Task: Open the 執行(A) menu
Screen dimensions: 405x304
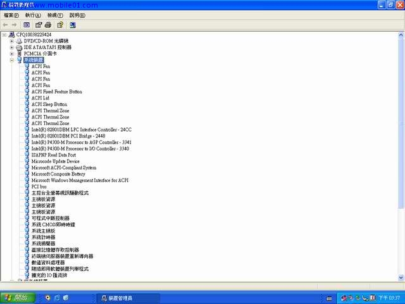Action: (33, 15)
